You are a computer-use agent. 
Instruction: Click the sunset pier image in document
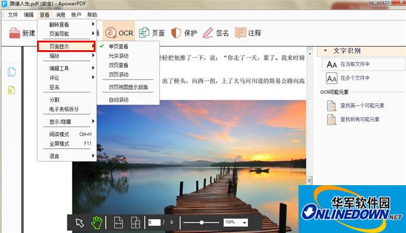click(189, 166)
